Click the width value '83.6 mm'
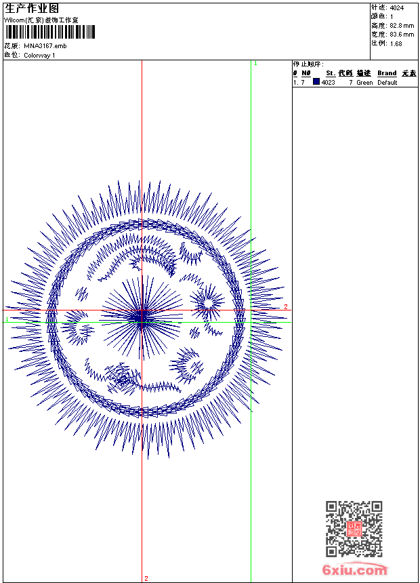The width and height of the screenshot is (420, 583). [x=402, y=35]
